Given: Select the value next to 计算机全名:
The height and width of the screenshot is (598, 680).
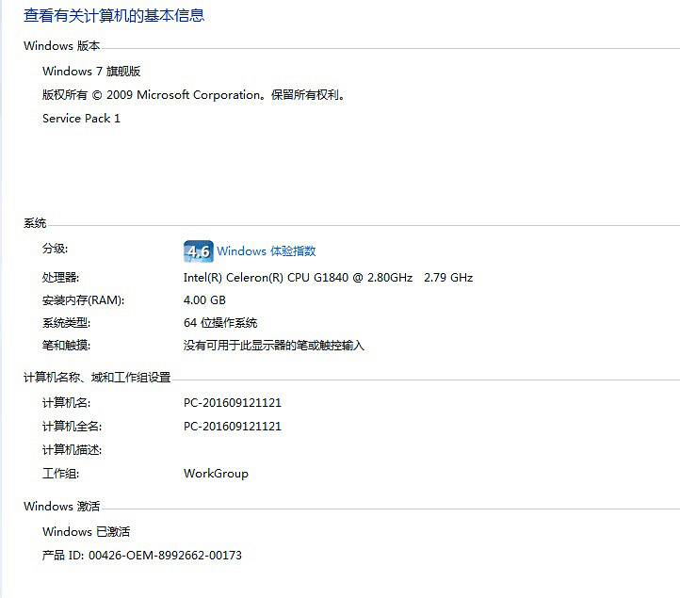Looking at the screenshot, I should point(233,427).
